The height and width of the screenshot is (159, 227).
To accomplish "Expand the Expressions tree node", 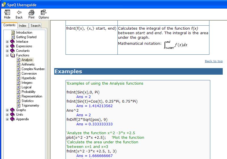I will pos(7,46).
